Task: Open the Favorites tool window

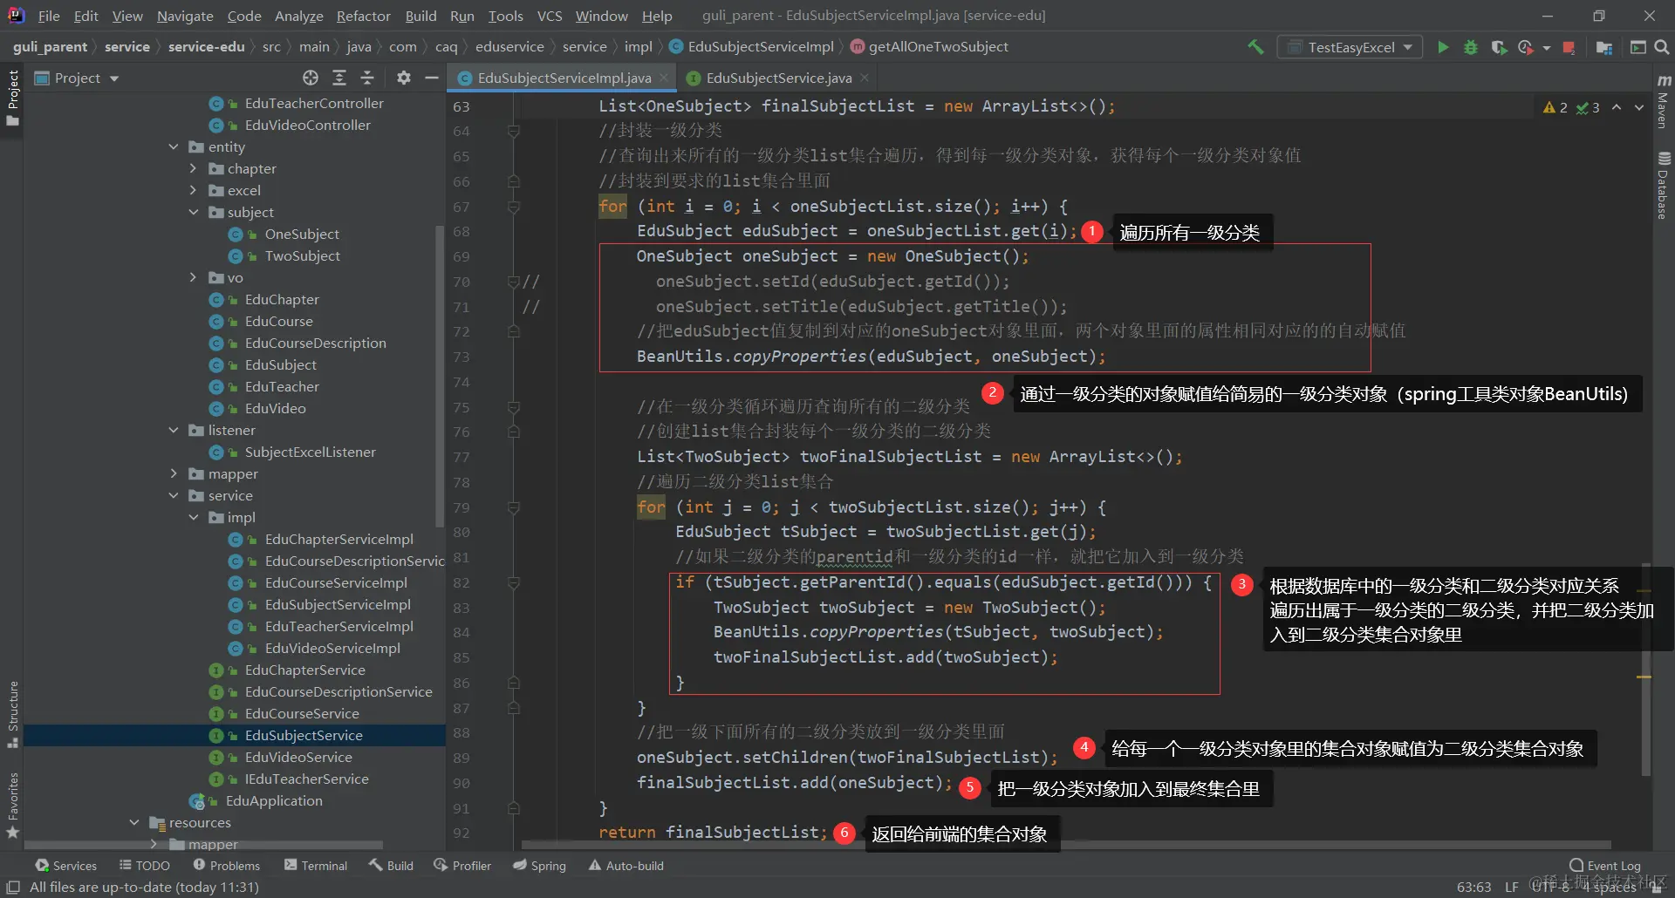Action: tap(13, 805)
